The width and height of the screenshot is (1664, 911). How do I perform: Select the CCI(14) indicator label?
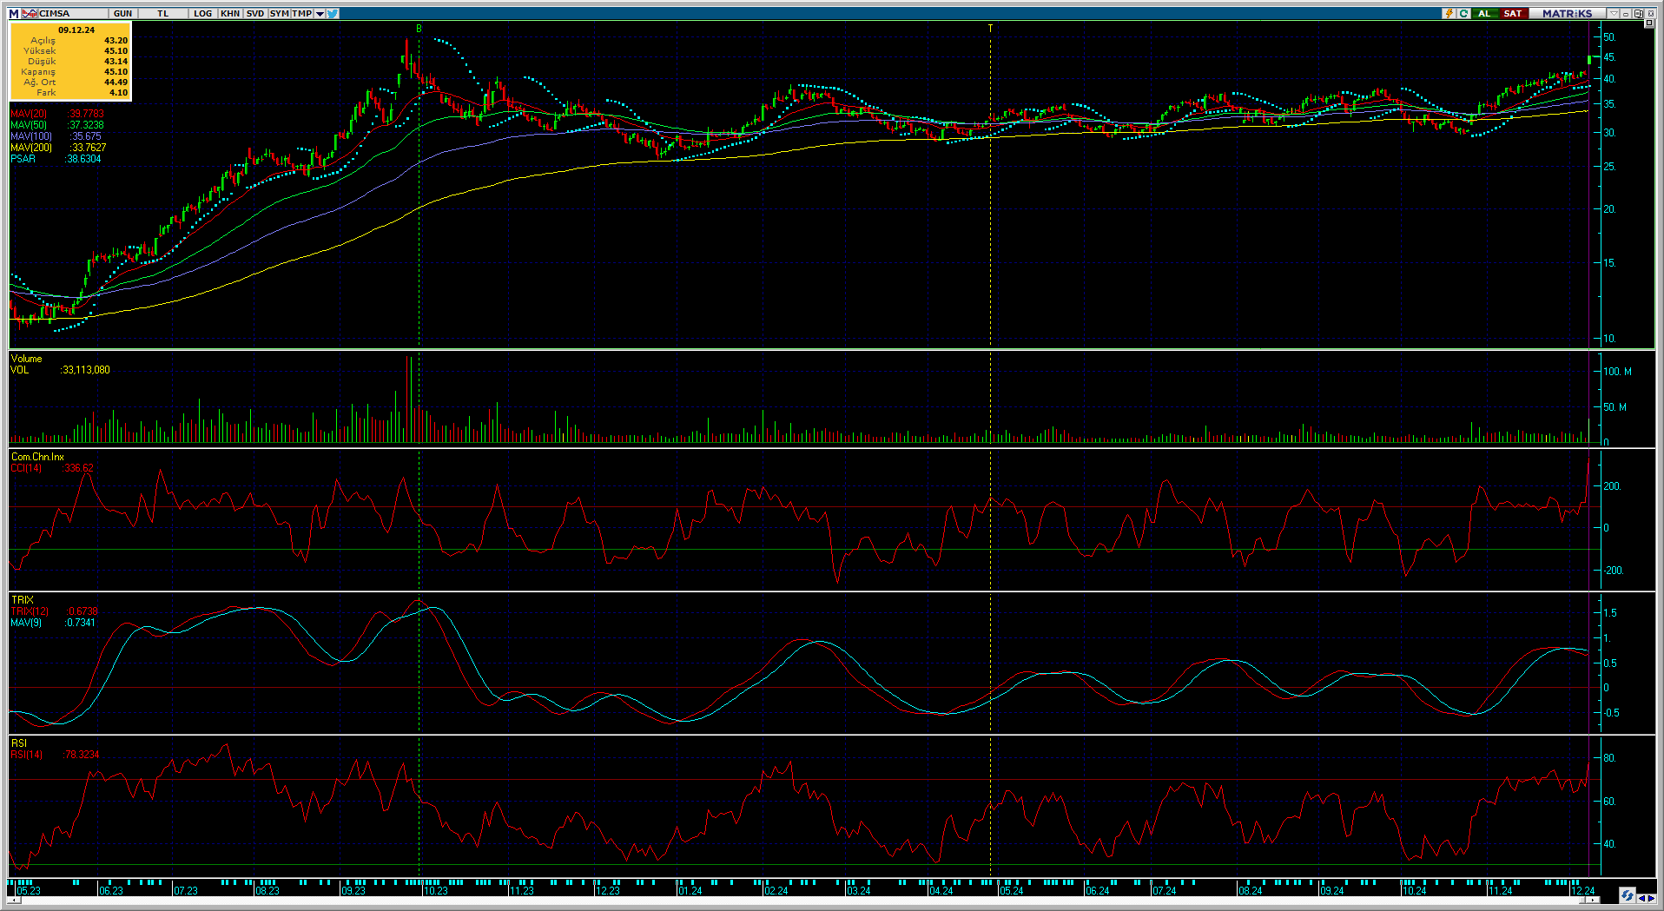(26, 468)
